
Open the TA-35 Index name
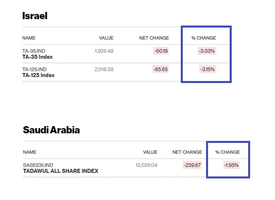point(37,57)
